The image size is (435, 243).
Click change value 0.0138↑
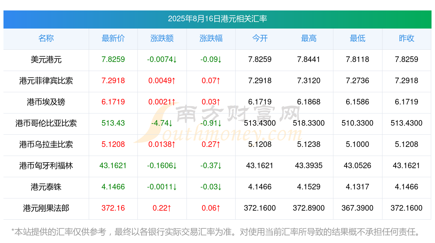[x=162, y=144]
